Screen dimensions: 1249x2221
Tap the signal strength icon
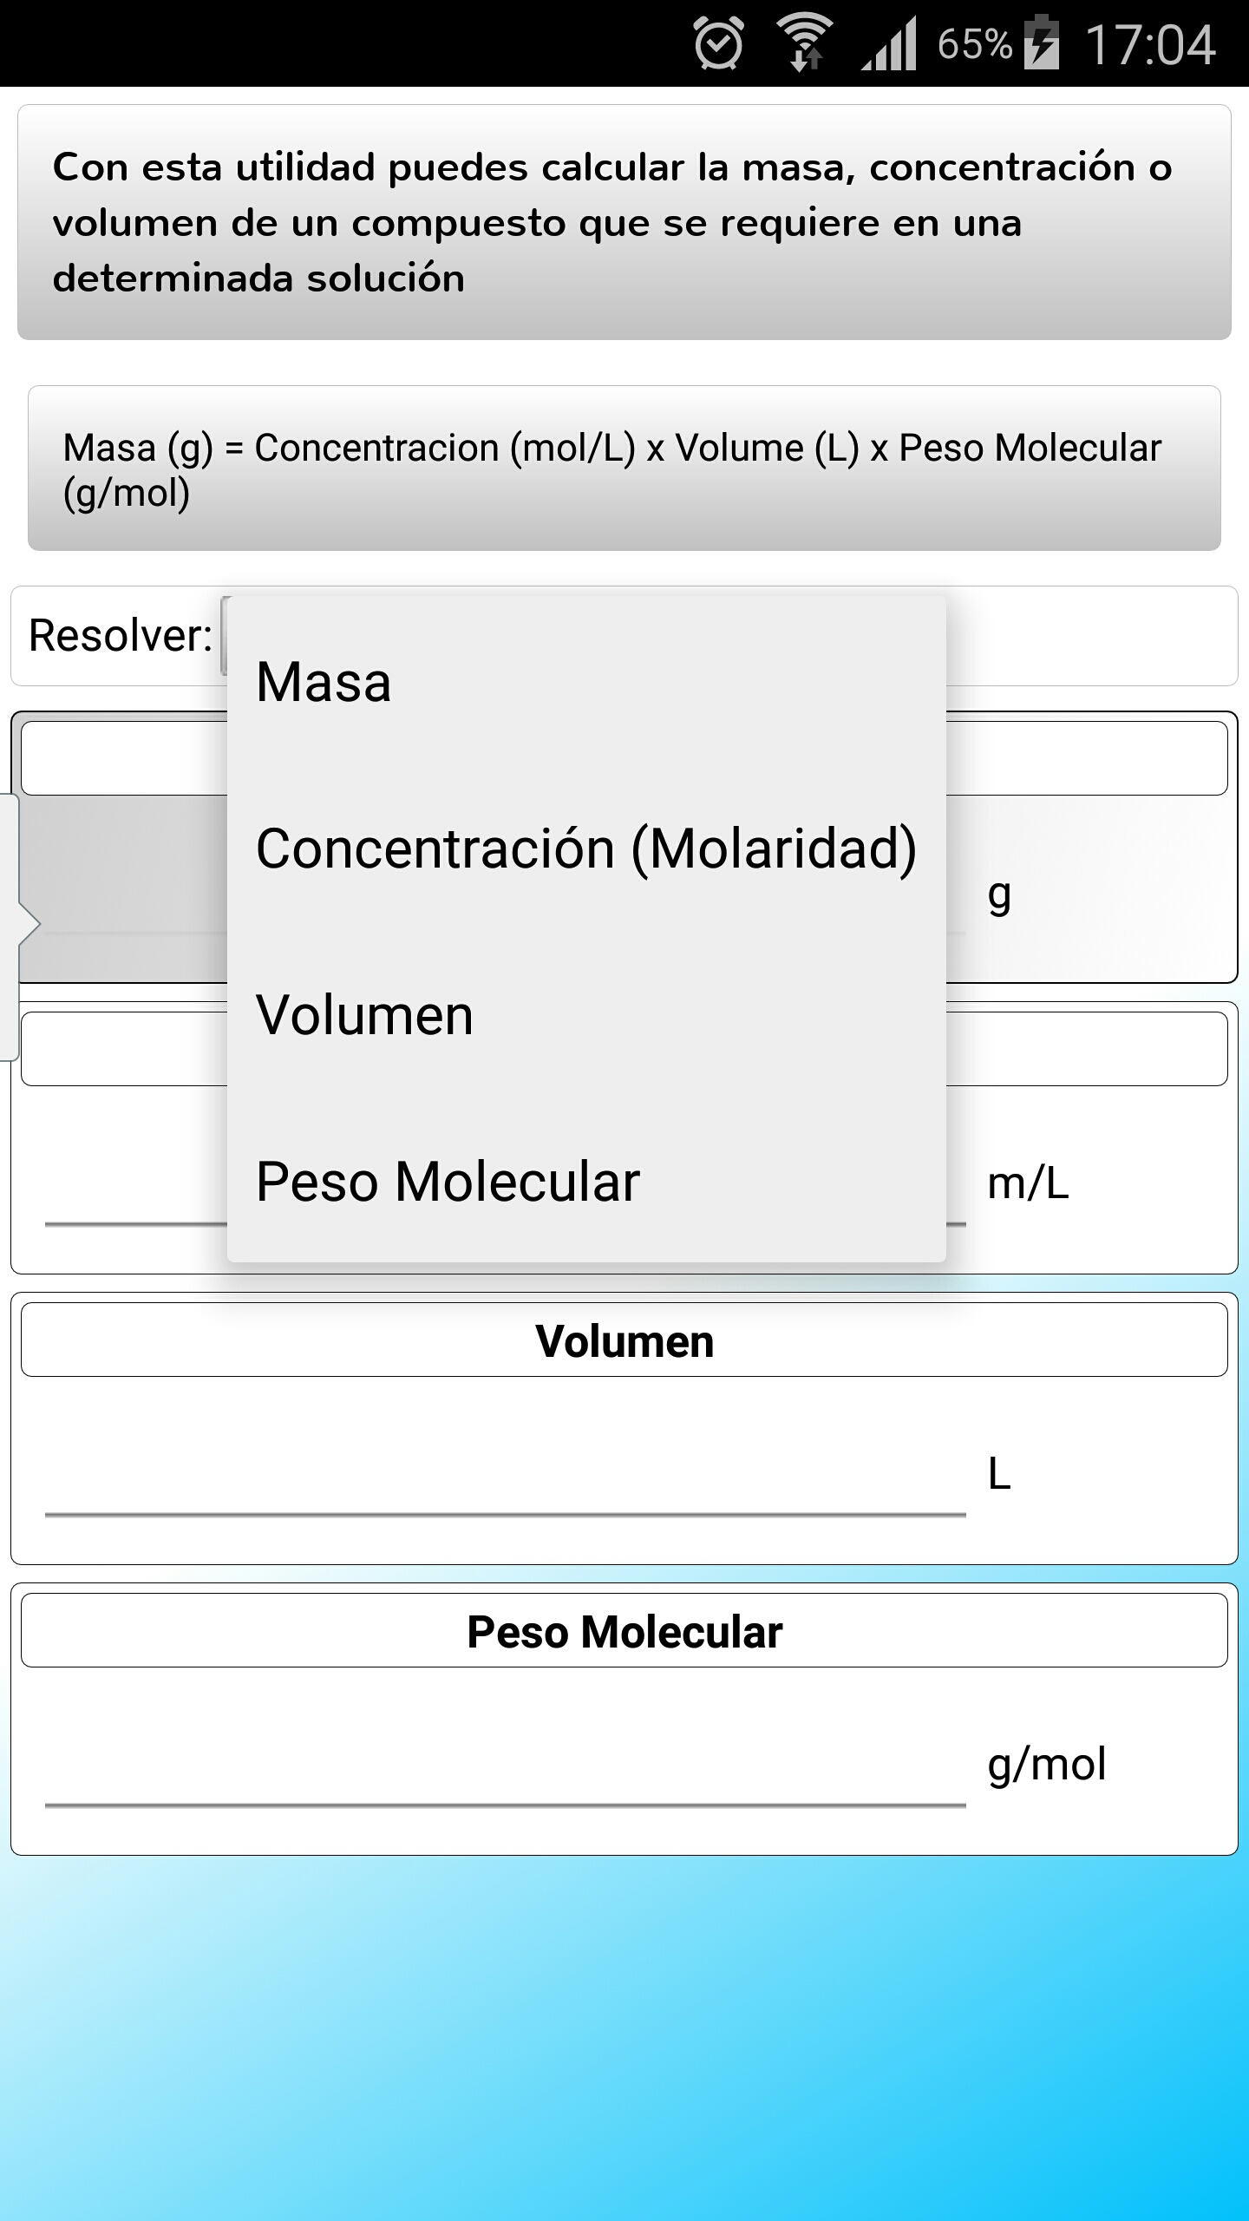point(890,45)
